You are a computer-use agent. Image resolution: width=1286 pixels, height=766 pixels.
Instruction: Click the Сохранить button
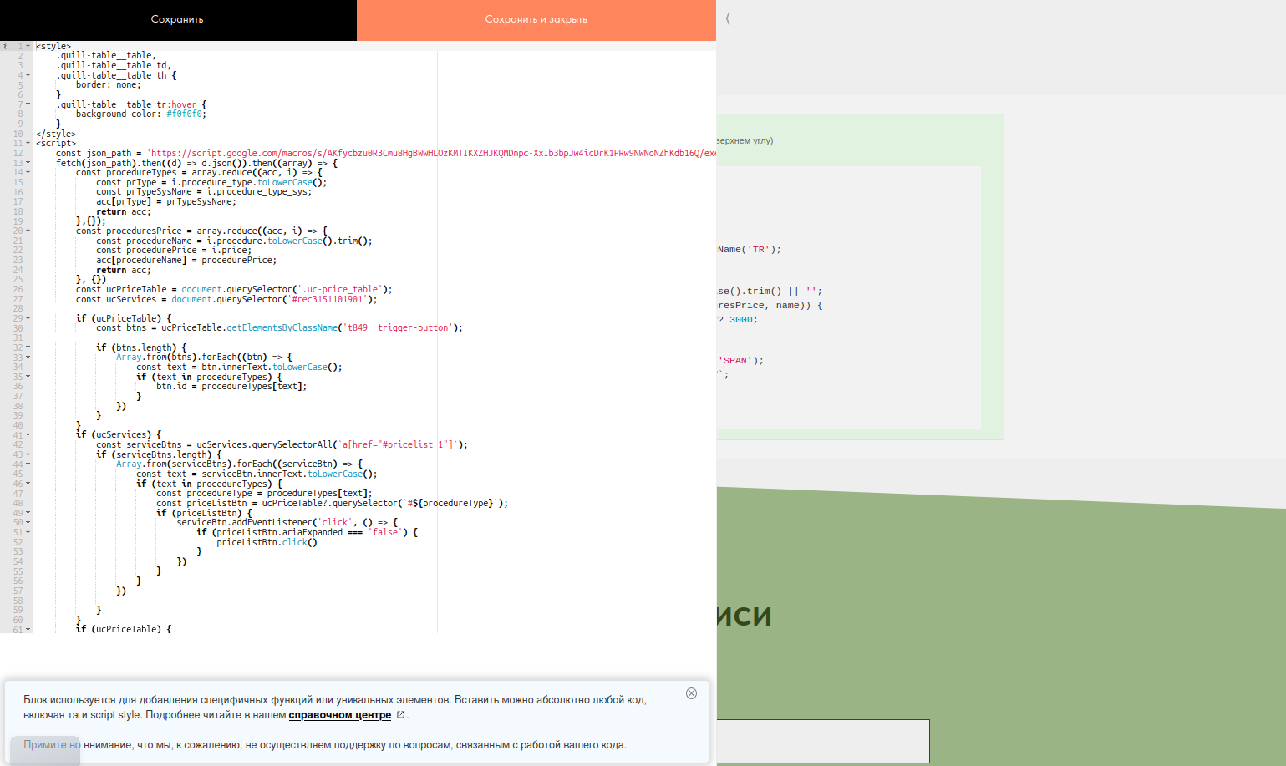click(x=178, y=19)
